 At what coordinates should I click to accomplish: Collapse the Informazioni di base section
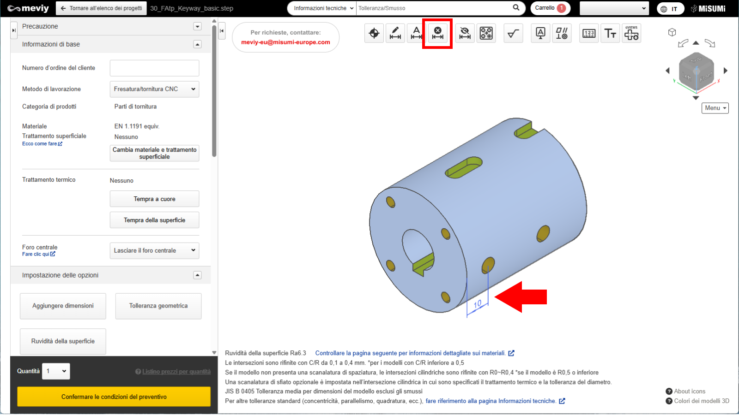197,44
